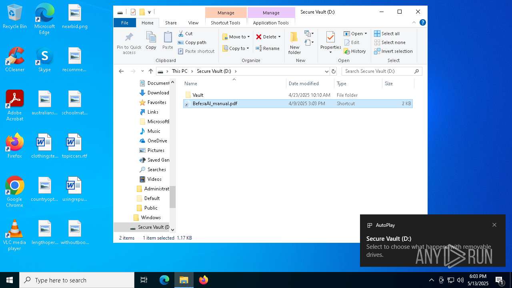Dismiss the AutoPlay notification
Viewport: 512px width, 288px height.
tap(494, 225)
